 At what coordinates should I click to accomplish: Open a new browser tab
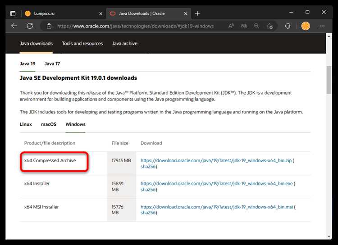click(x=197, y=14)
